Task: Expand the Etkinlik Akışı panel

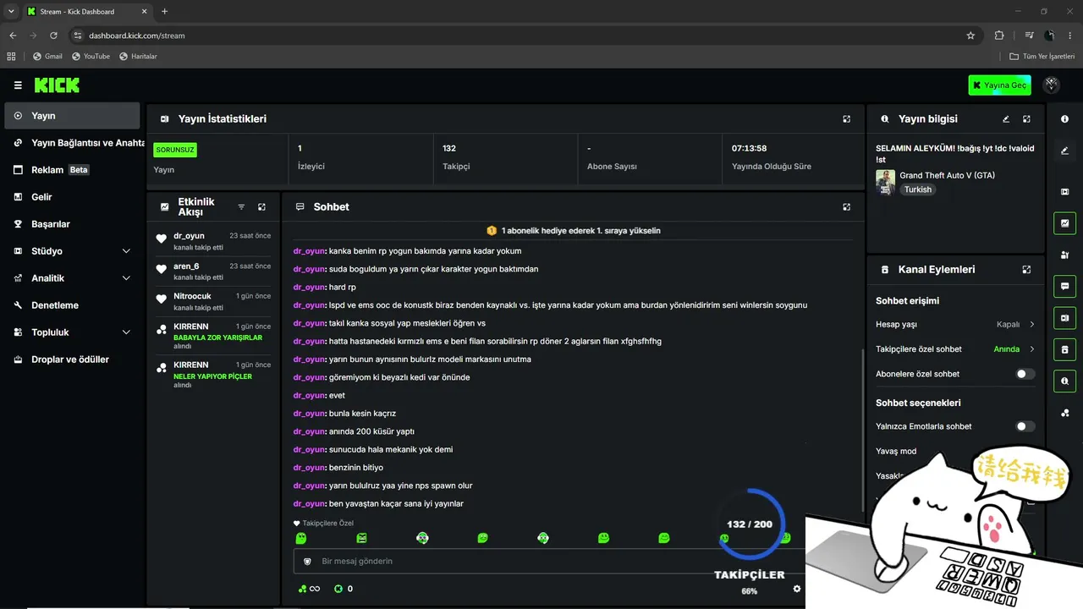Action: [261, 207]
